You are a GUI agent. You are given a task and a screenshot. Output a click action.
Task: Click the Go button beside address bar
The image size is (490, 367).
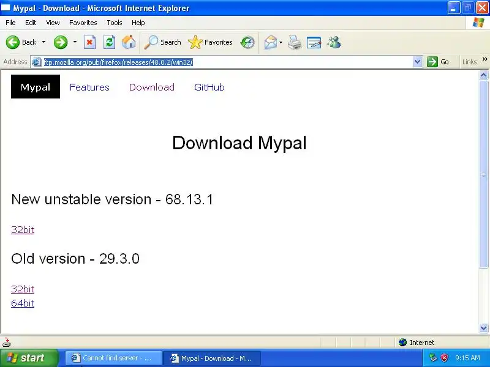pos(438,62)
